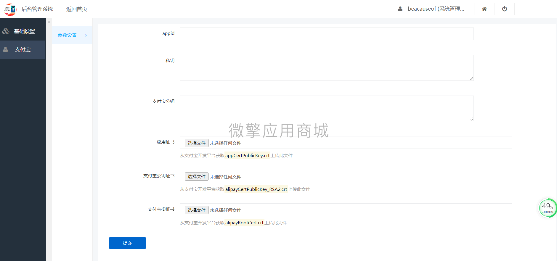Click the alipayCertPublicKey_RSA2.crt filename text

[256, 189]
